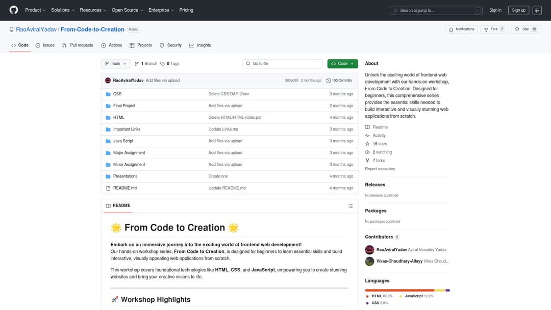Click the fork icon next to 7 forks

click(x=367, y=161)
